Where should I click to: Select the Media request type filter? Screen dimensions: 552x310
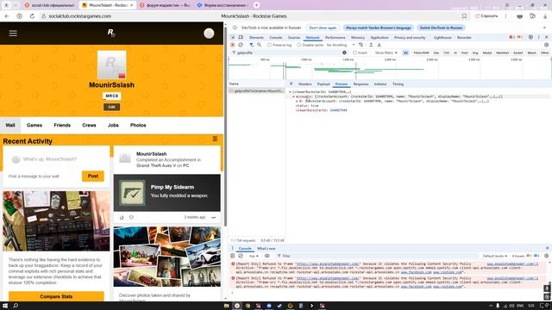click(486, 53)
